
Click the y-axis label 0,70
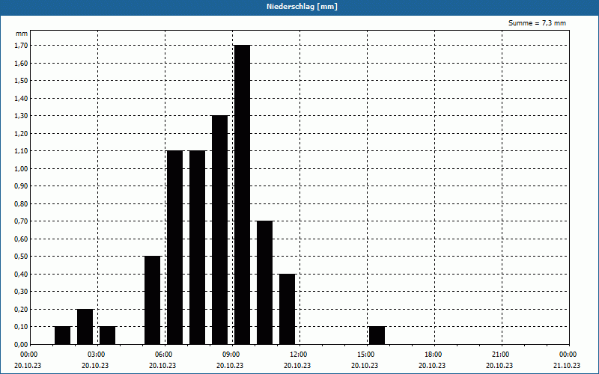21,221
